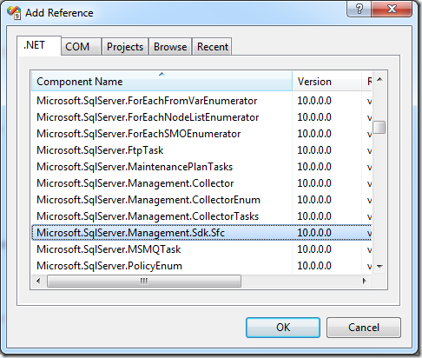
Task: Click version 10.0.0.0 of PolicyEnum row
Action: coord(314,266)
